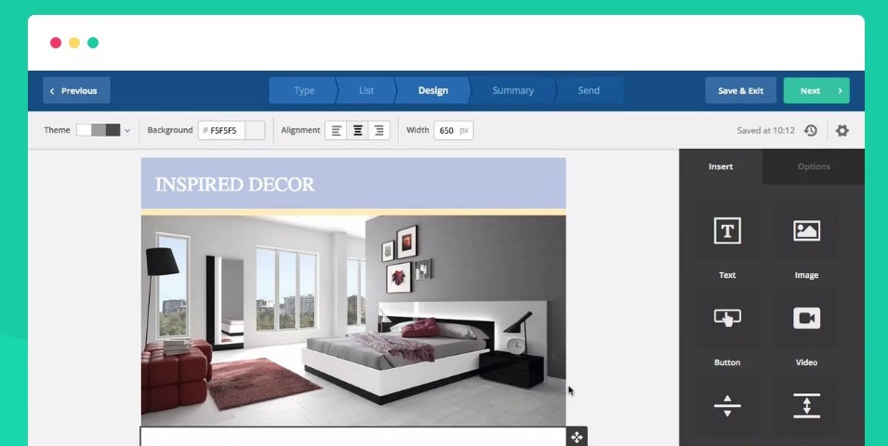Click the yellow window minimize dot
The width and height of the screenshot is (888, 446).
(x=74, y=43)
